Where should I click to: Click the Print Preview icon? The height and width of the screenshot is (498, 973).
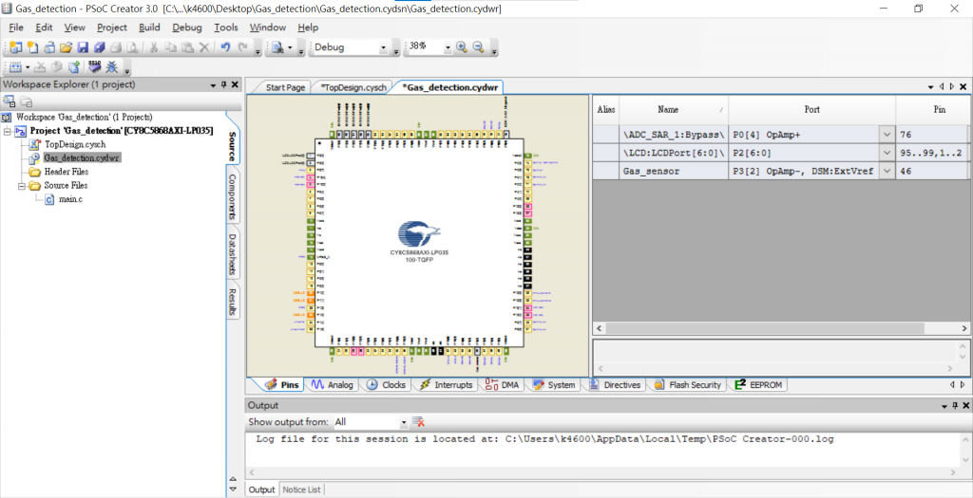pyautogui.click(x=132, y=47)
